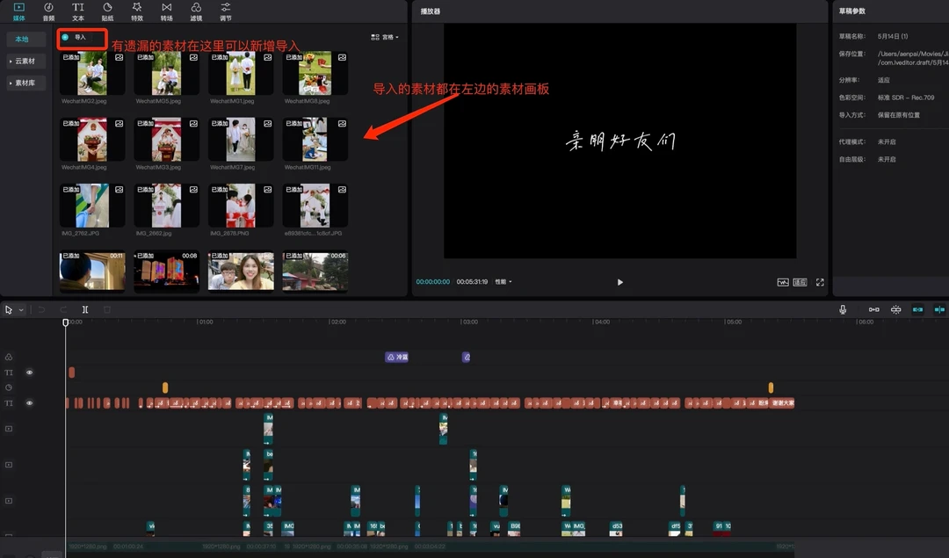Click the split clip tool
The height and width of the screenshot is (558, 949).
point(85,310)
